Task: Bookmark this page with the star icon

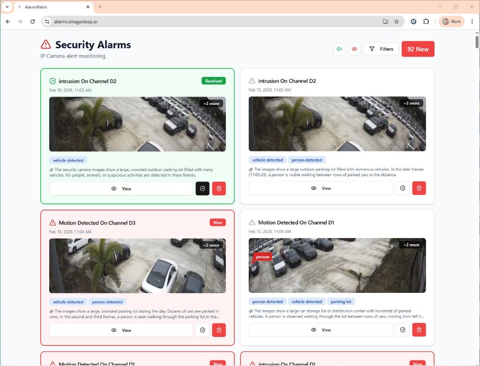Action: click(397, 22)
